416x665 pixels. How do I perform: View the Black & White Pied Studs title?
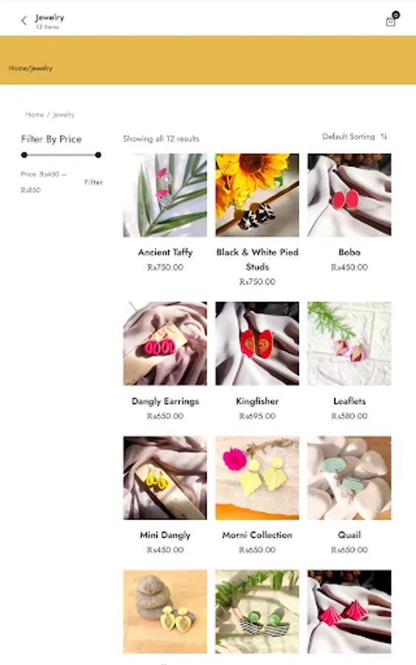[x=257, y=259]
